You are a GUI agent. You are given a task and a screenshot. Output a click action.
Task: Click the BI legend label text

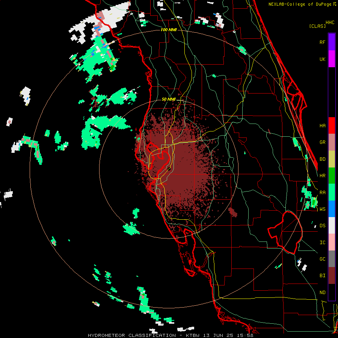322,276
